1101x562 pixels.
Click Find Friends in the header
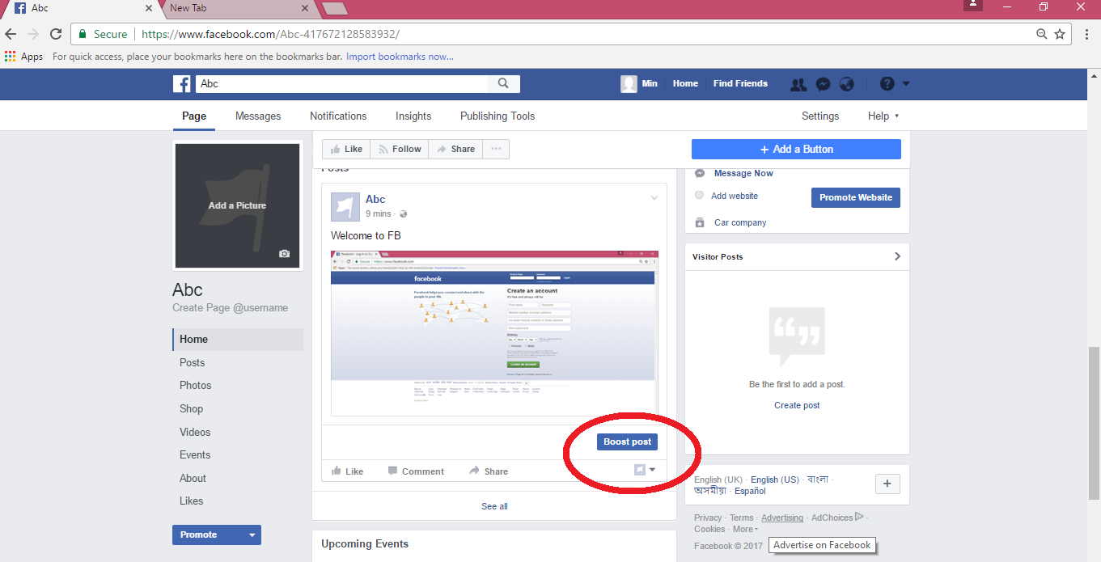[x=740, y=83]
